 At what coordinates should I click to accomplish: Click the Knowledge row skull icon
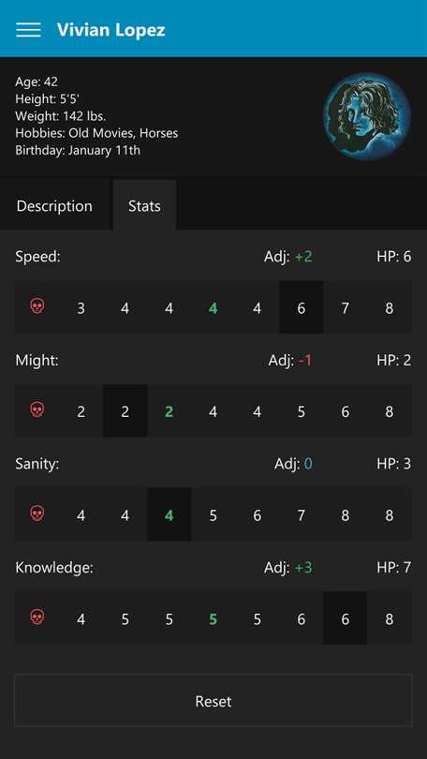[x=37, y=618]
